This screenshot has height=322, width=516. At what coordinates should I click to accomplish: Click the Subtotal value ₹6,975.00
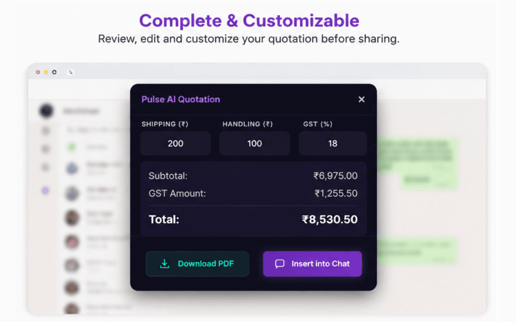pos(335,176)
